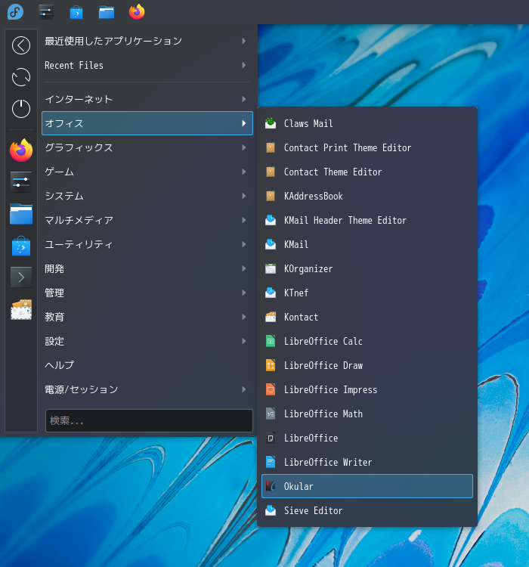
Task: Click the KOrganizer label
Action: click(x=308, y=269)
